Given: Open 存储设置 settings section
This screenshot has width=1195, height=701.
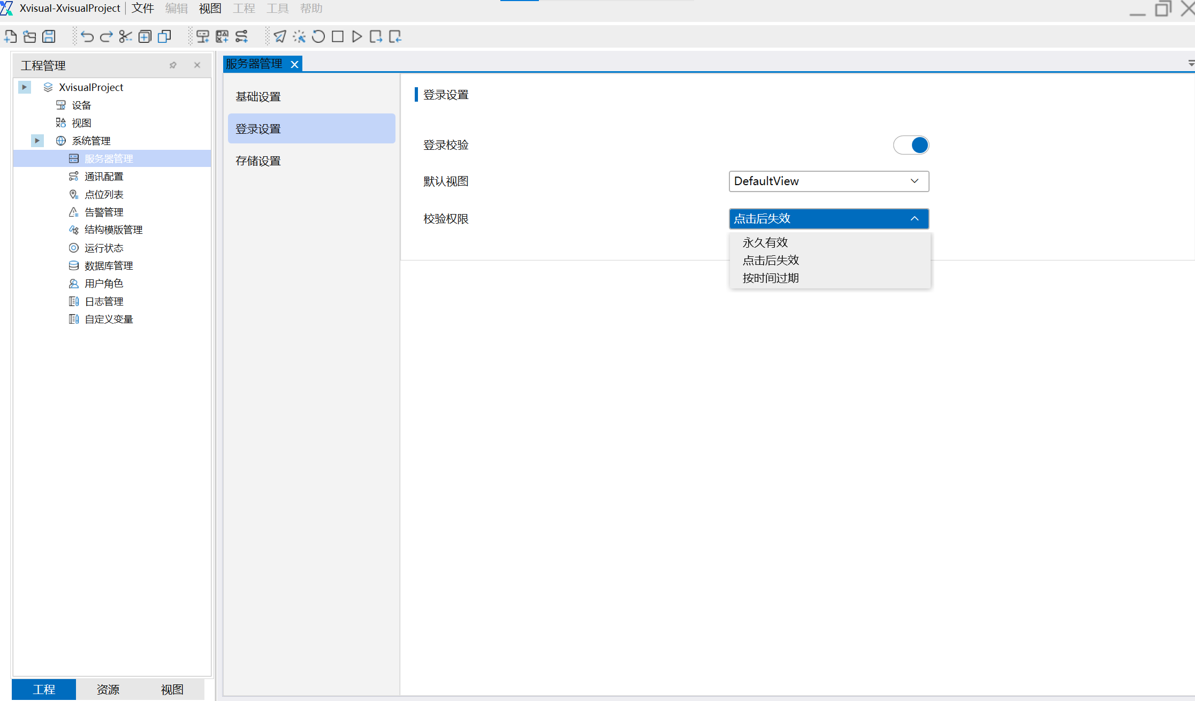Looking at the screenshot, I should click(x=258, y=161).
